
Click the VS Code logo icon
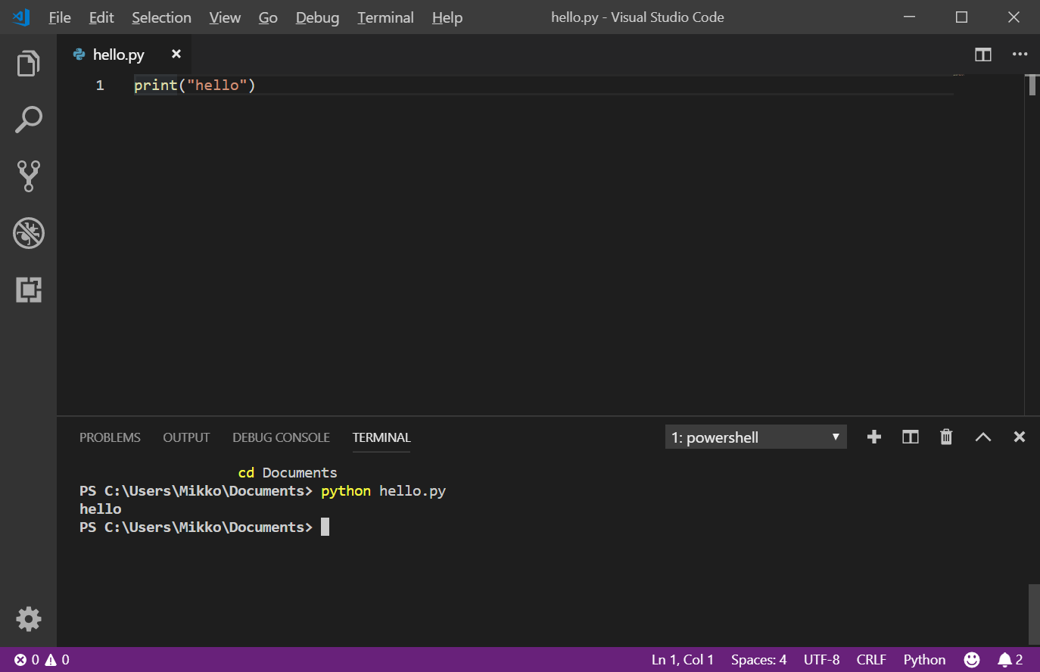point(21,17)
